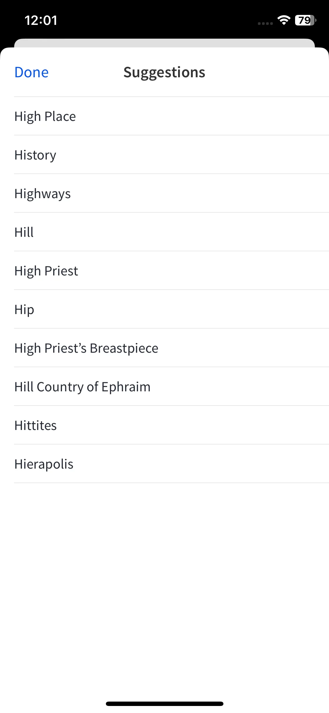Viewport: 329px width, 713px height.
Task: Pick the High Priest suggestion
Action: [x=171, y=271]
